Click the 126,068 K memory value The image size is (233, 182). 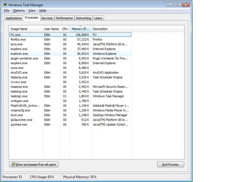(82, 35)
